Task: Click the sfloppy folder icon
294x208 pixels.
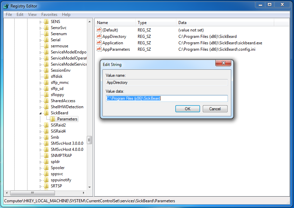Action: click(x=46, y=95)
